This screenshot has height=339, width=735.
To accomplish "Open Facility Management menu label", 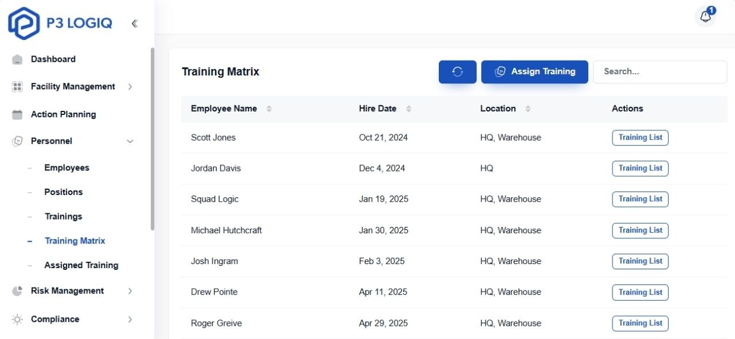I will click(x=73, y=87).
